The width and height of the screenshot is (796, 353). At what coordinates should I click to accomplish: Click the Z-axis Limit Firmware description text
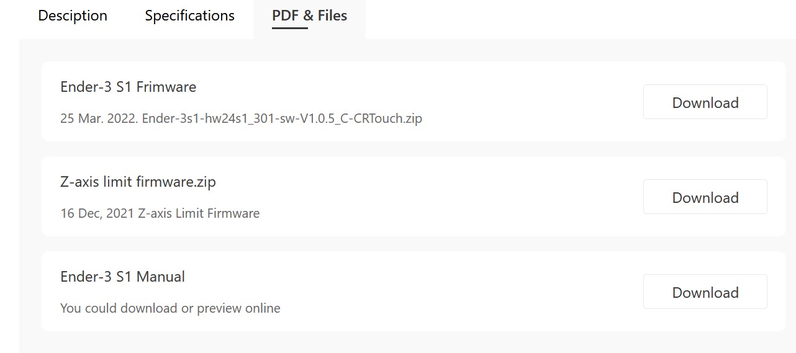(199, 213)
